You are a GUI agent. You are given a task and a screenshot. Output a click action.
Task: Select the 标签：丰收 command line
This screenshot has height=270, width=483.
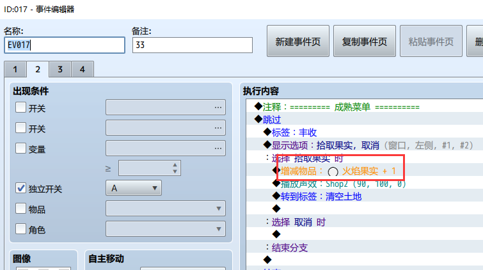365,132
